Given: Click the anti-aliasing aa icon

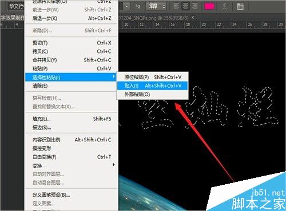Looking at the screenshot, I should [x=138, y=6].
